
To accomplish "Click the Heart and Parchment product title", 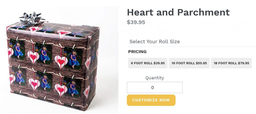I will point(178,12).
